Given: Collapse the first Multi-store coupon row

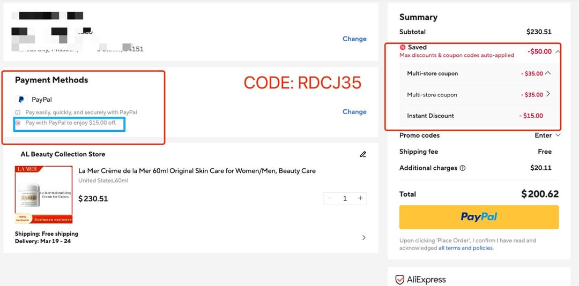Looking at the screenshot, I should pyautogui.click(x=547, y=73).
